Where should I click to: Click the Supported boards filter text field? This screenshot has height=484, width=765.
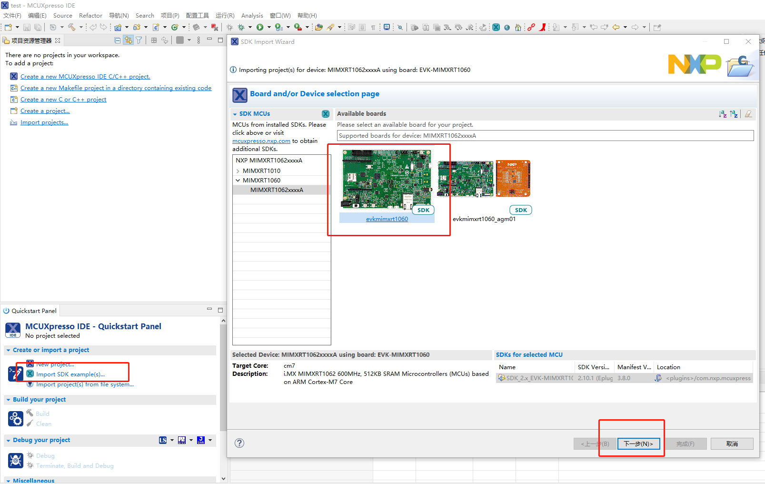pyautogui.click(x=545, y=136)
